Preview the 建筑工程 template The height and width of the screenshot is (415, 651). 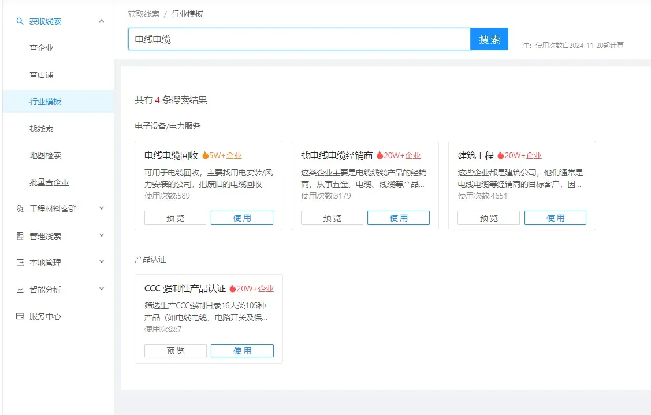[x=489, y=218]
